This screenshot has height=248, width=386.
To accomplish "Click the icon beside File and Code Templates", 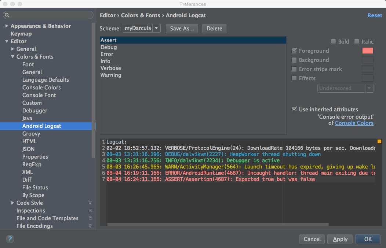I will pos(90,218).
